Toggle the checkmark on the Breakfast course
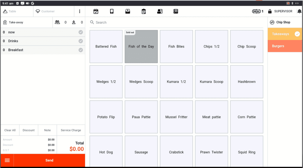 [x=80, y=50]
